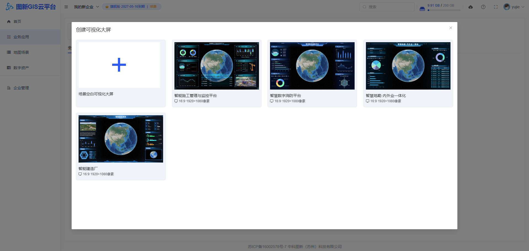This screenshot has height=251, width=529.
Task: Go to 企业管理 sidebar item
Action: click(21, 88)
